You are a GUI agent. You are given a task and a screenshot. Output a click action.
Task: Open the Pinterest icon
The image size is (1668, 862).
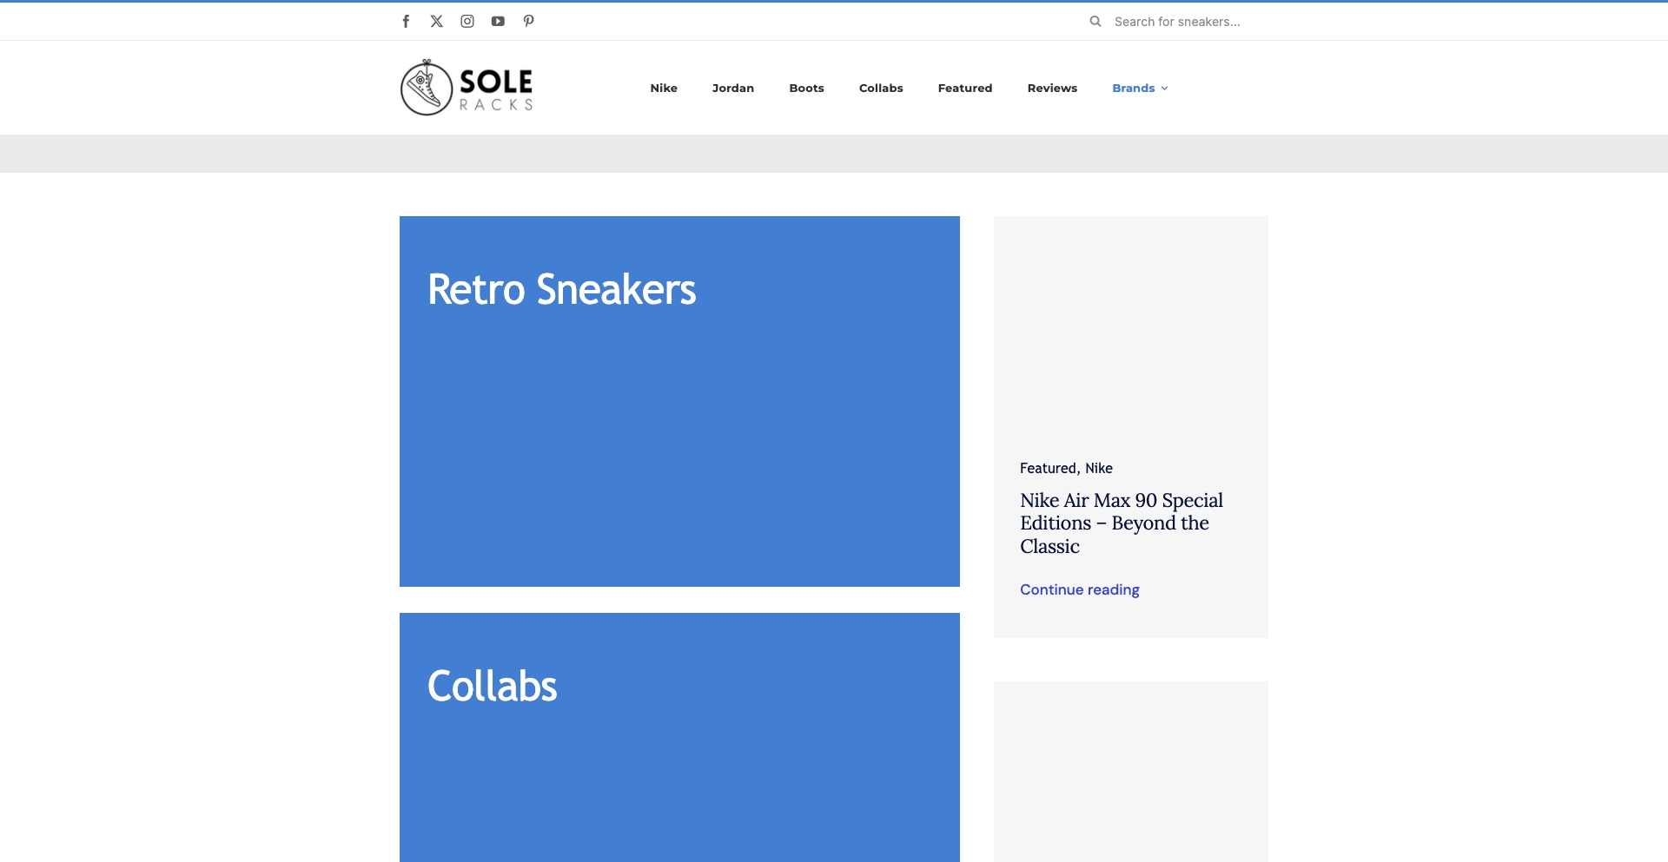tap(528, 21)
